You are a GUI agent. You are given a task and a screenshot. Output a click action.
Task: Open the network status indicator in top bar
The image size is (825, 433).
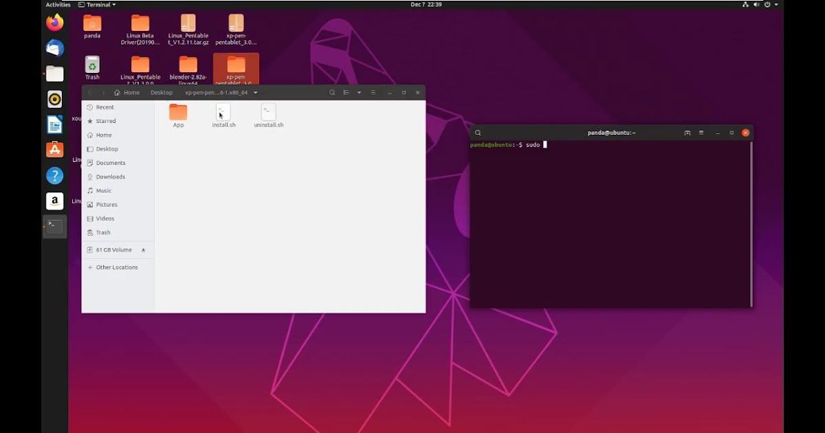(x=745, y=4)
